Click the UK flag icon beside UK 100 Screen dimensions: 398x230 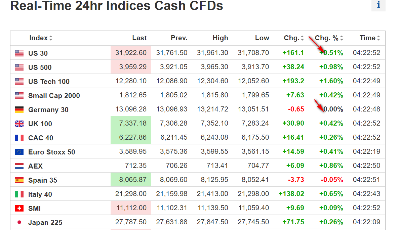pos(19,124)
